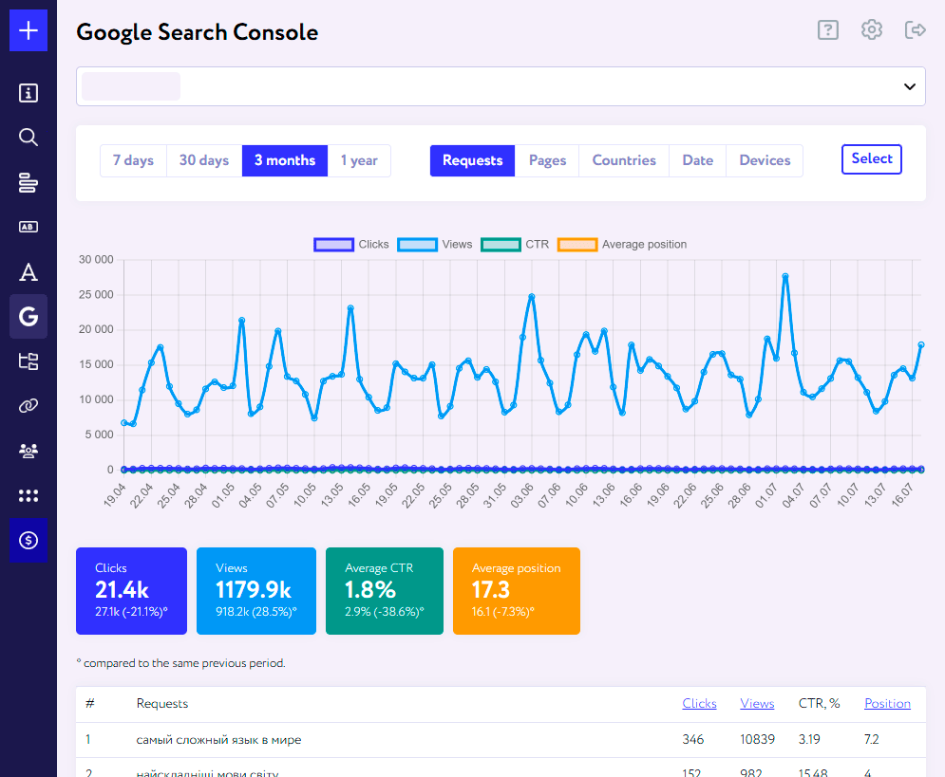The image size is (945, 777).
Task: Click the site selector field
Action: pos(501,86)
